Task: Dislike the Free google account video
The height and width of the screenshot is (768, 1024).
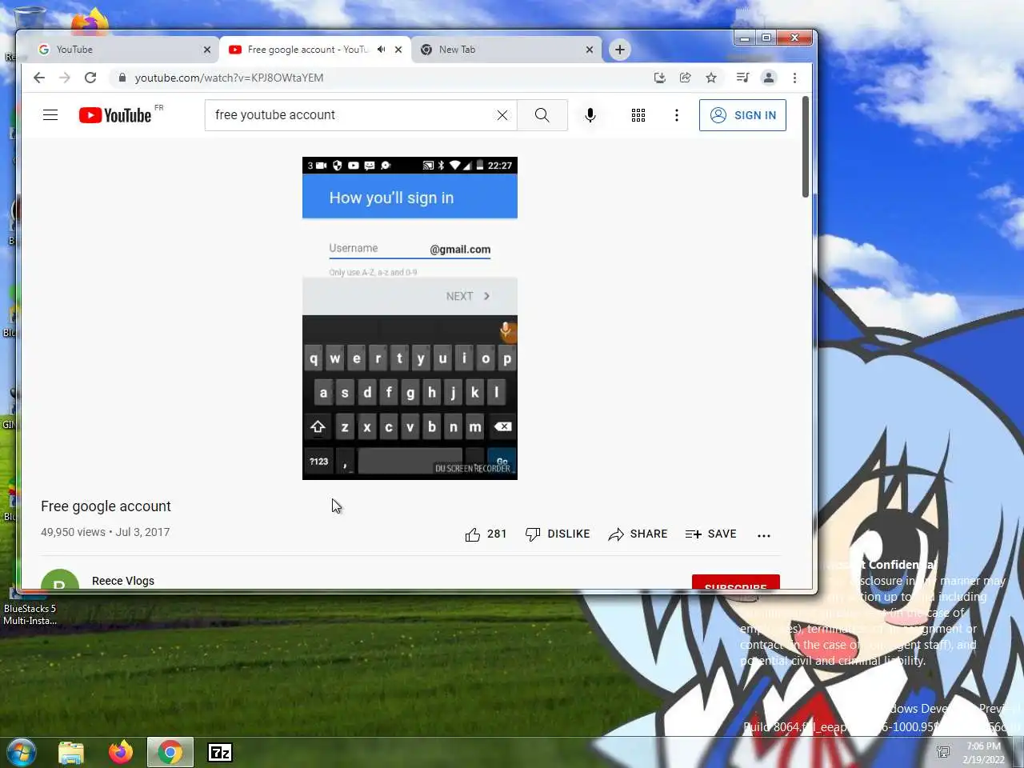Action: pos(558,534)
